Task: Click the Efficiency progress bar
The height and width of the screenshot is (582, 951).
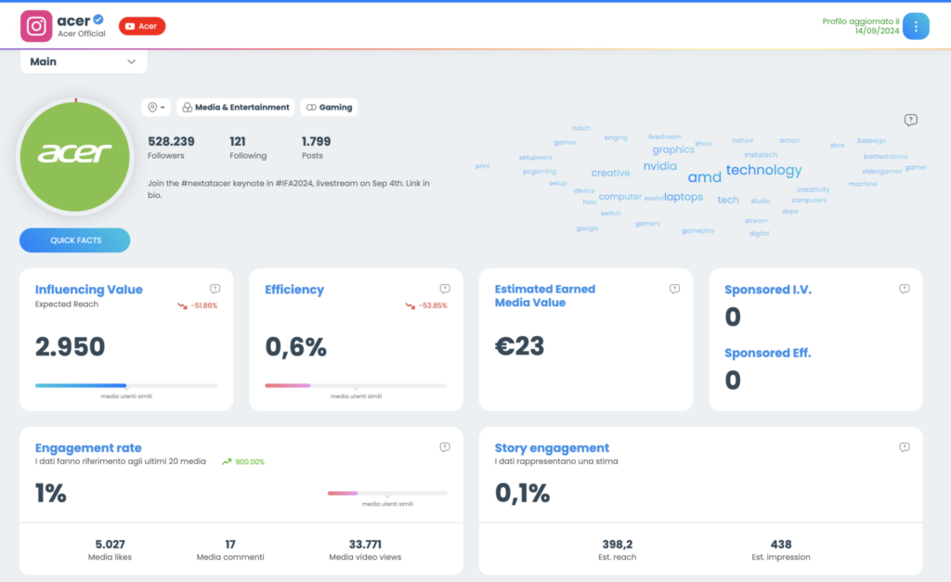Action: 356,385
